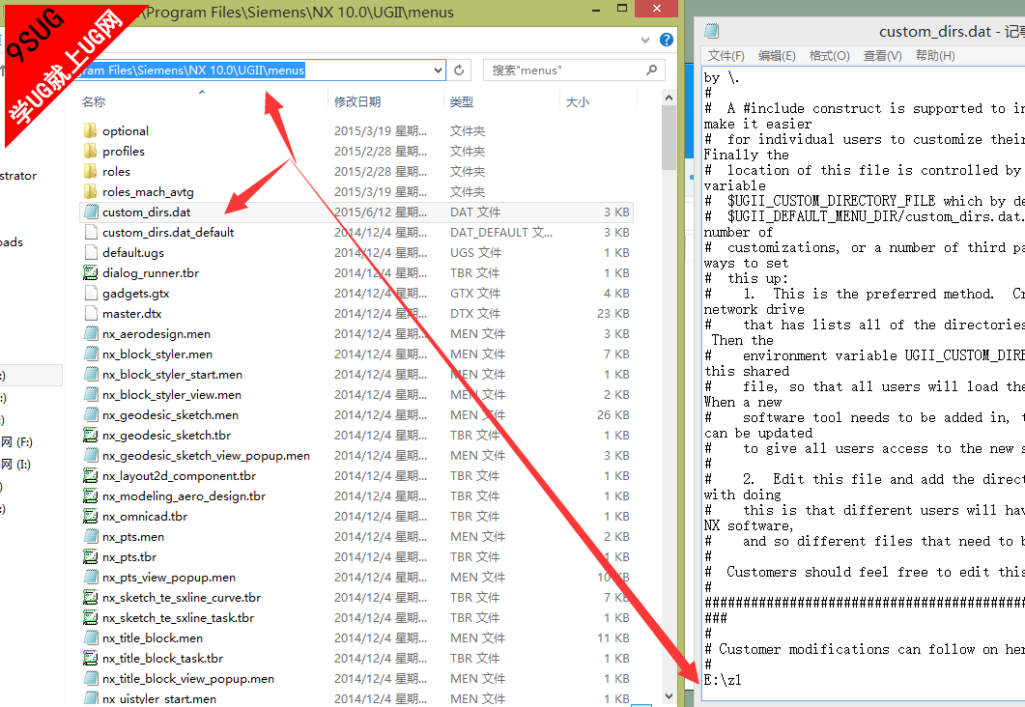Select the nx_aerodesign.men file icon

click(x=91, y=333)
